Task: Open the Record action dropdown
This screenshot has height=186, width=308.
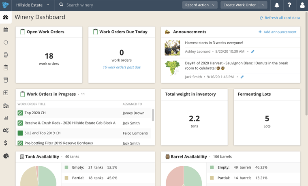Action: (200, 5)
